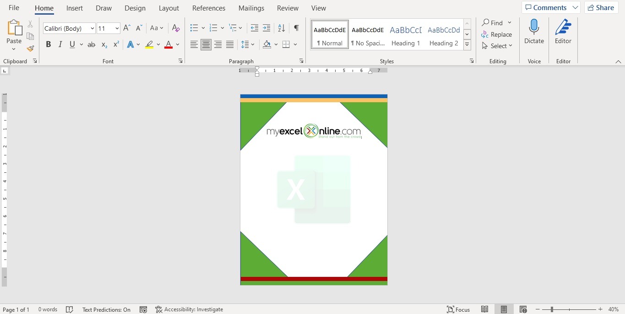
Task: Collapse the ribbon chevron
Action: 618,61
